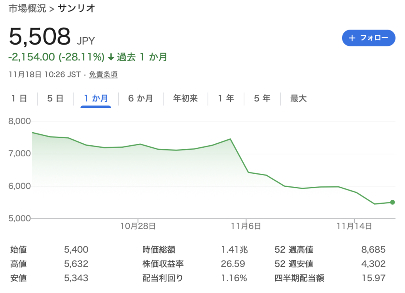Screen dimensions: 405x293
Task: Open the 免責条項 disclaimer link
Action: [x=103, y=74]
